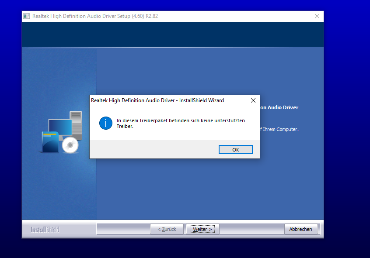Click the setup window title bar icon
This screenshot has width=370, height=258.
tap(26, 16)
